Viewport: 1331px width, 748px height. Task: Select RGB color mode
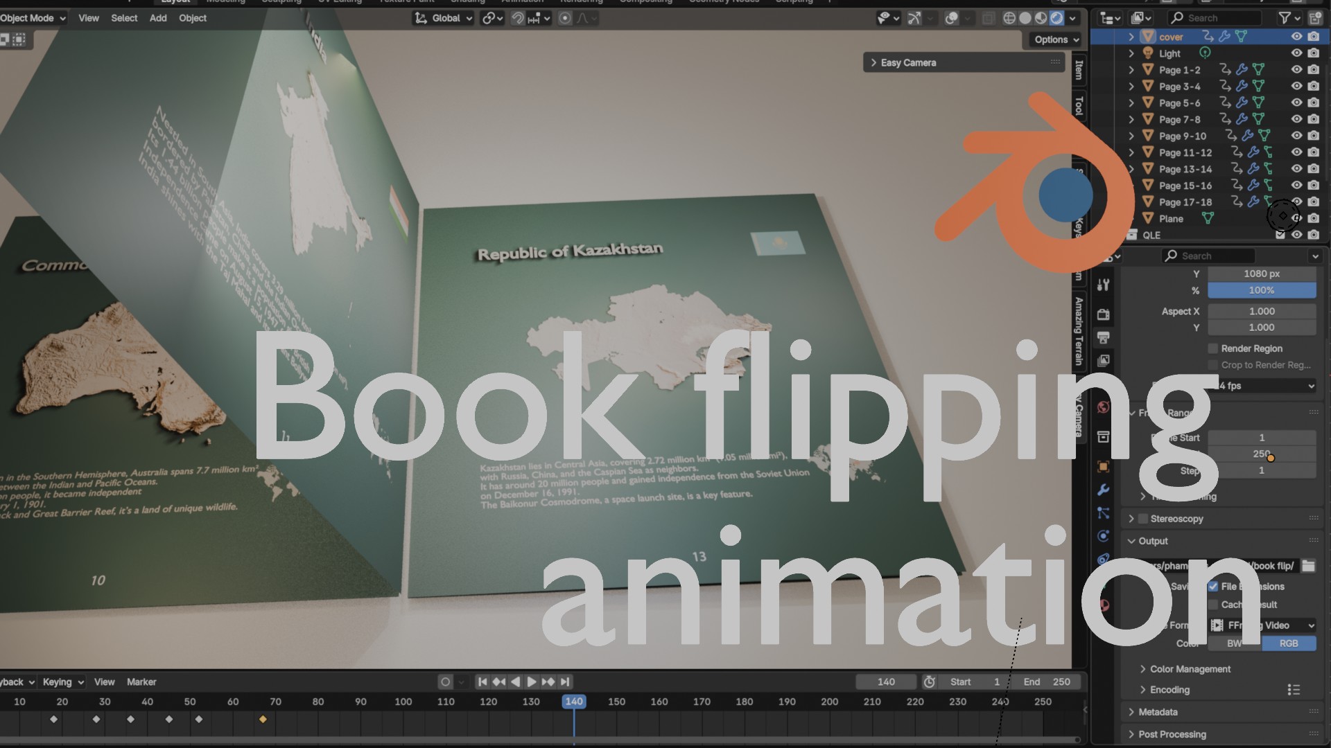[1289, 643]
